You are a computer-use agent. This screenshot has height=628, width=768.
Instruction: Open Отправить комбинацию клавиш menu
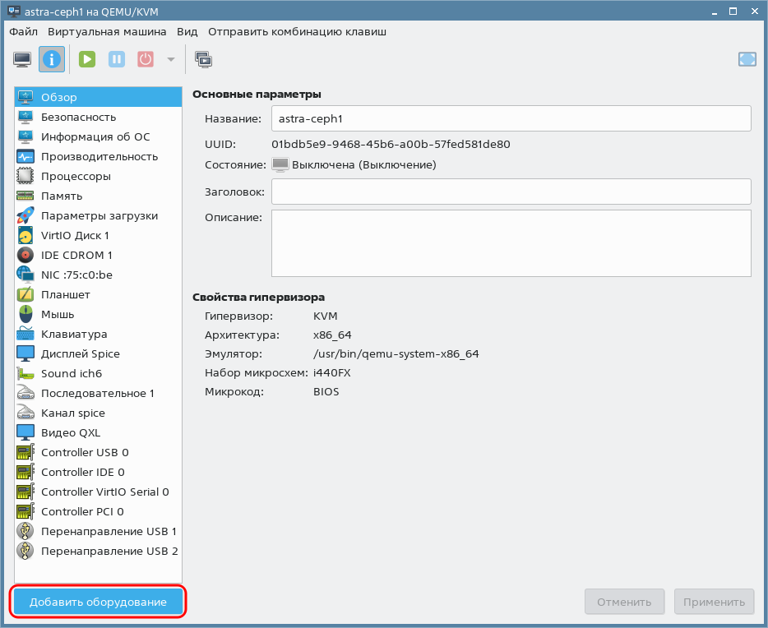297,32
